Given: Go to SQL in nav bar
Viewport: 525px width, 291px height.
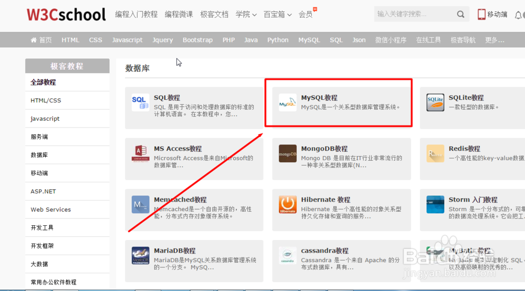Looking at the screenshot, I should coord(336,40).
